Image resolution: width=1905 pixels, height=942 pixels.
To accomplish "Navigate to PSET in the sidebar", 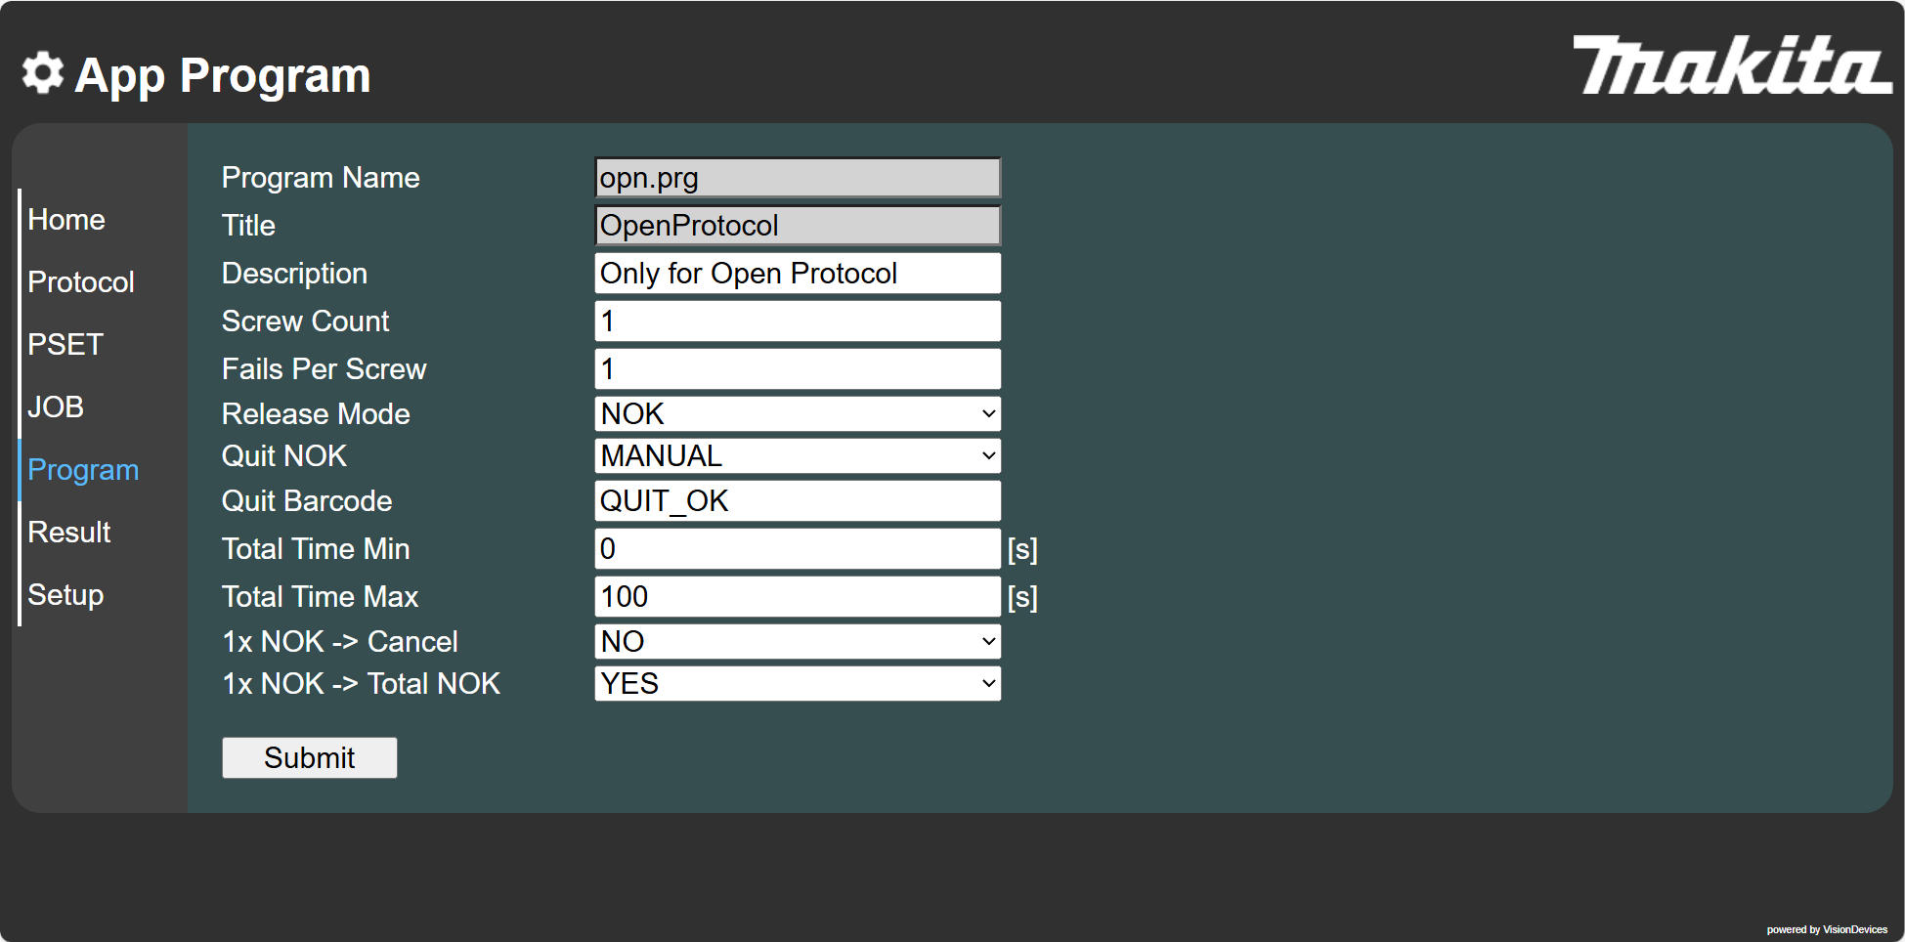I will pyautogui.click(x=65, y=345).
